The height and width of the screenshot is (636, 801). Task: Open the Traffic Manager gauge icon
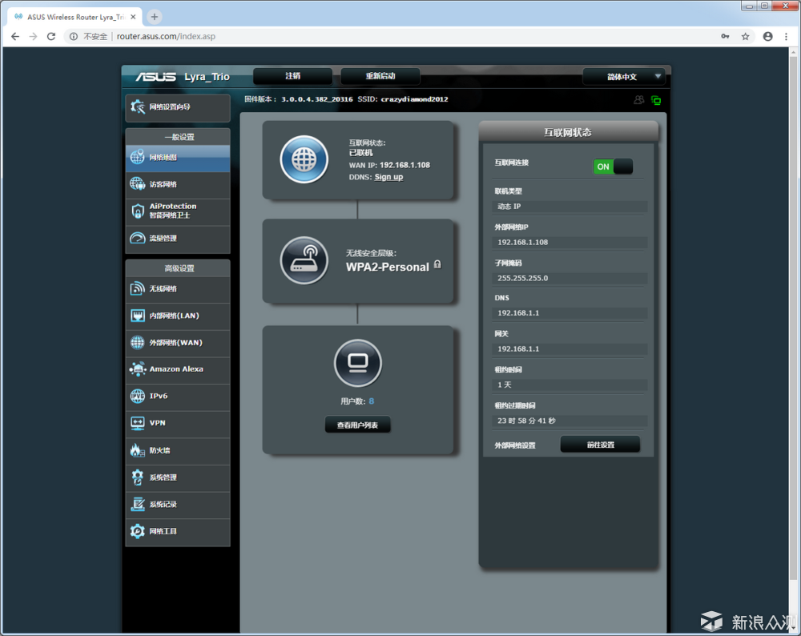click(x=137, y=238)
